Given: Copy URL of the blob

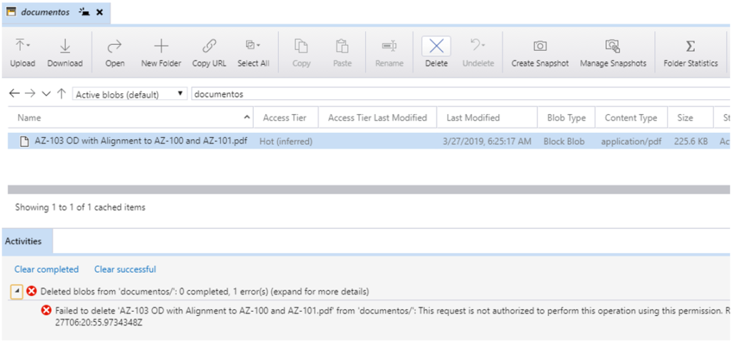Looking at the screenshot, I should (209, 47).
